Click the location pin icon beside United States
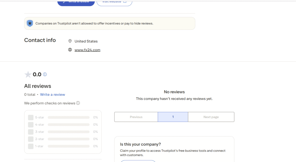The width and height of the screenshot is (296, 162). coord(70,41)
